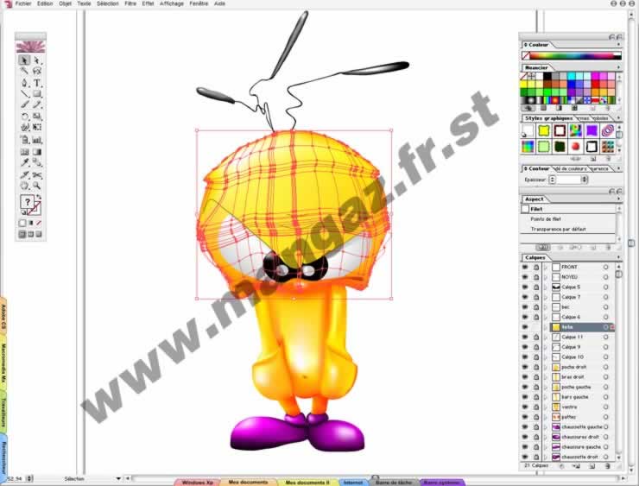This screenshot has height=486, width=639.
Task: Open the Effet menu
Action: pyautogui.click(x=148, y=3)
